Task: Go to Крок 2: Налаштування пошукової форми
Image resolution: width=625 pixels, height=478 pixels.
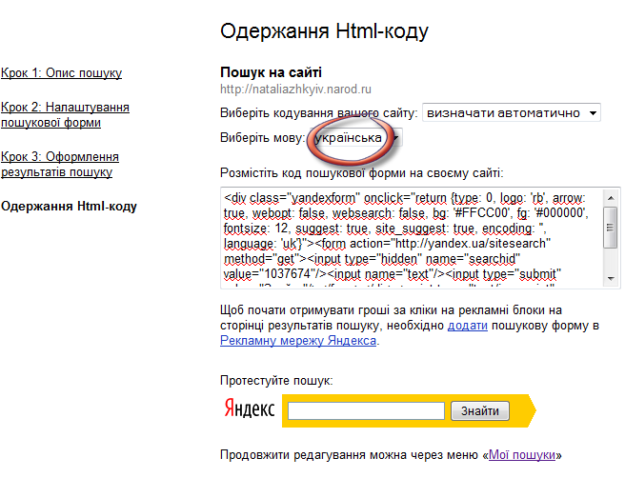Action: point(65,114)
